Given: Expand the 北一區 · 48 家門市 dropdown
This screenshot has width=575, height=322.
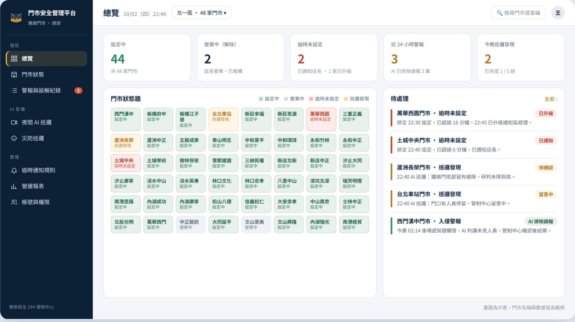Looking at the screenshot, I should [202, 13].
